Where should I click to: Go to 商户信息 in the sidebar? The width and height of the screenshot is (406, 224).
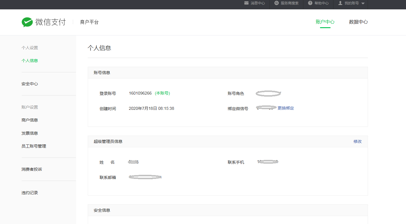point(30,120)
